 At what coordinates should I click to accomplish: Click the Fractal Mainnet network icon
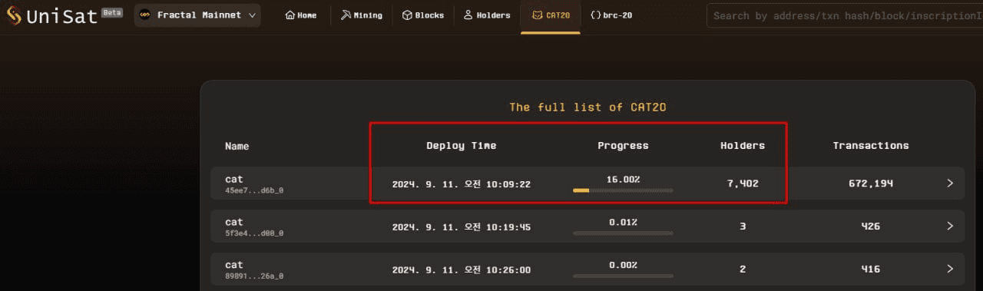tap(145, 15)
